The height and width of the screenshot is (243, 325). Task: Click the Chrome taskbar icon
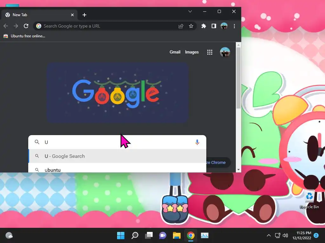coord(191,235)
